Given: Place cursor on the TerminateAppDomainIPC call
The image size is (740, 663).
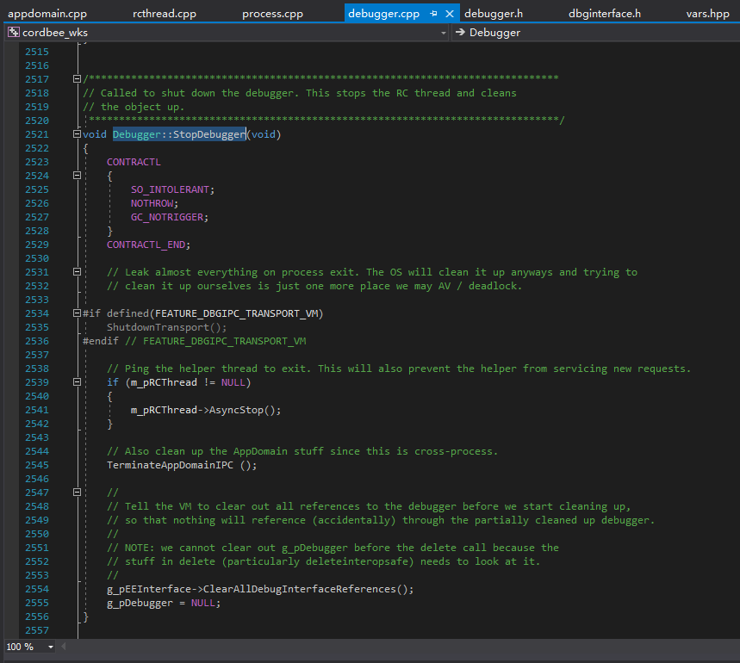Looking at the screenshot, I should tap(171, 465).
